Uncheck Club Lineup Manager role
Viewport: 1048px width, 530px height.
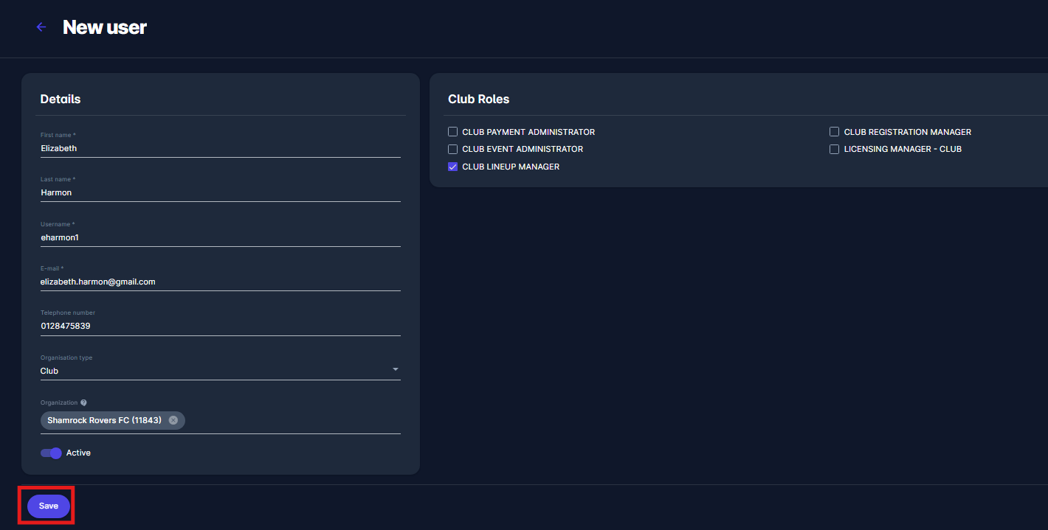point(452,167)
